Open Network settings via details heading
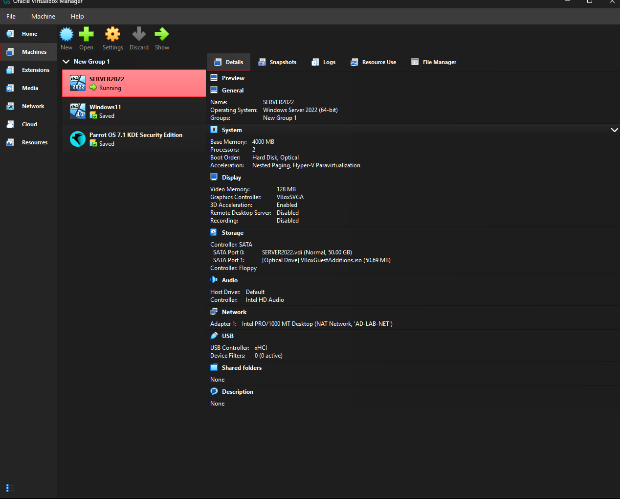Screen dimensions: 620x499 [234, 312]
